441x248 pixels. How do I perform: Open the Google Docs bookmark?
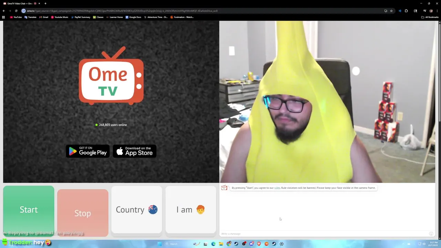point(133,17)
